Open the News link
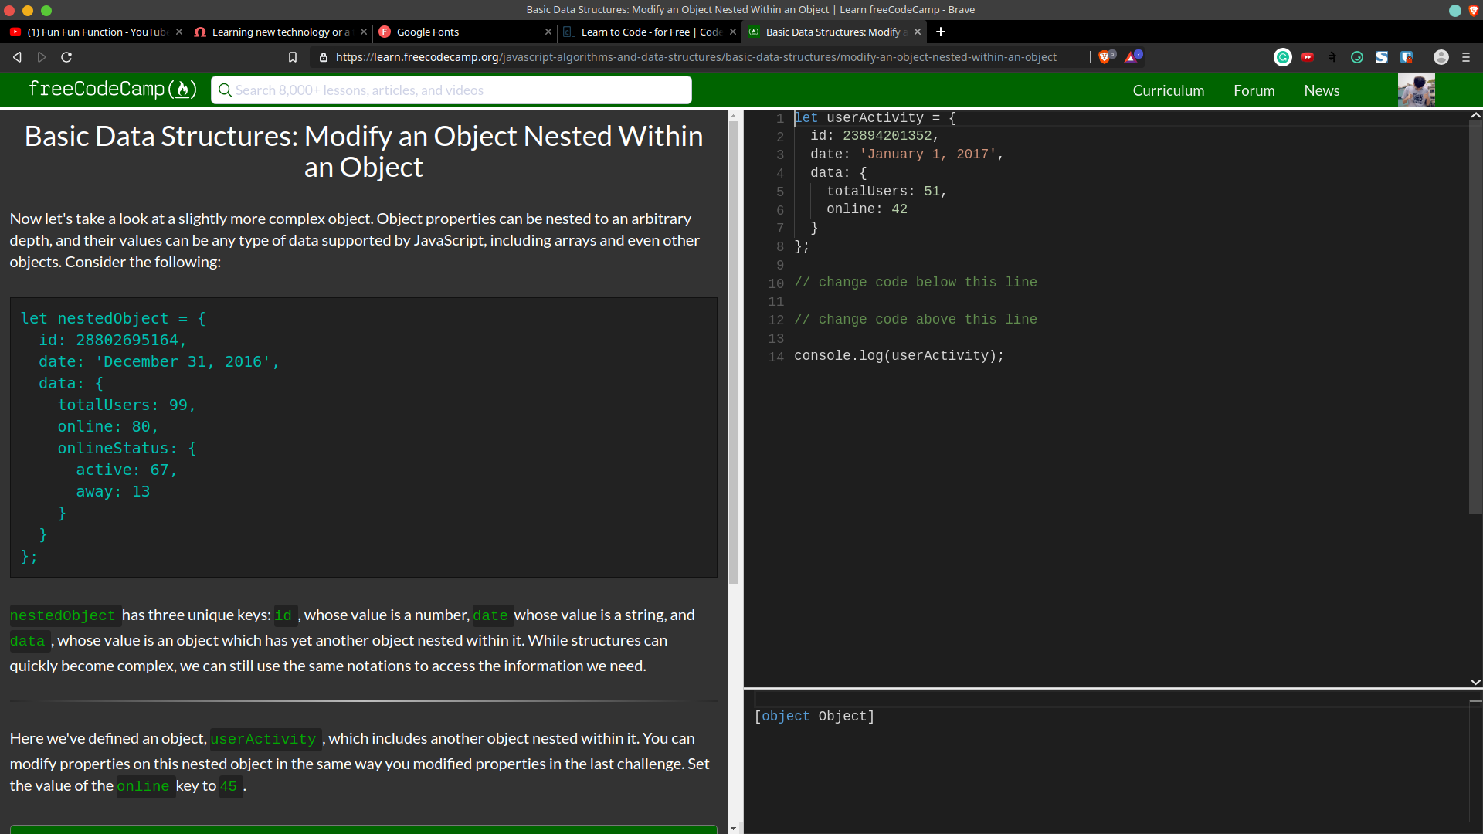Image resolution: width=1483 pixels, height=834 pixels. [x=1322, y=90]
